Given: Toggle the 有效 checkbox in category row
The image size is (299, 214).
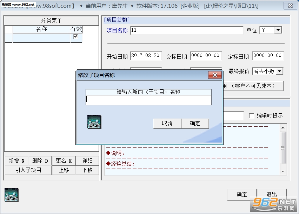Looking at the screenshot, I should pyautogui.click(x=75, y=36).
